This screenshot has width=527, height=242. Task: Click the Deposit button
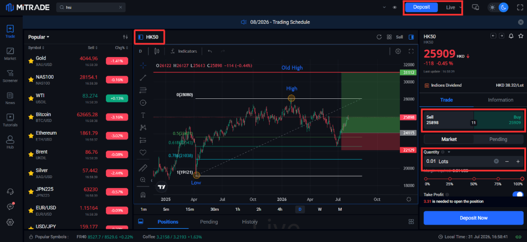[422, 7]
